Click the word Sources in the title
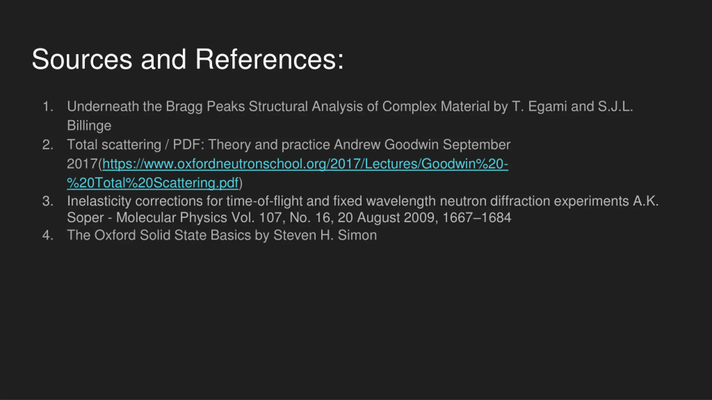 82,59
